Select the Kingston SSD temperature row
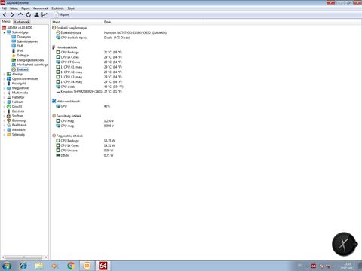 89,92
